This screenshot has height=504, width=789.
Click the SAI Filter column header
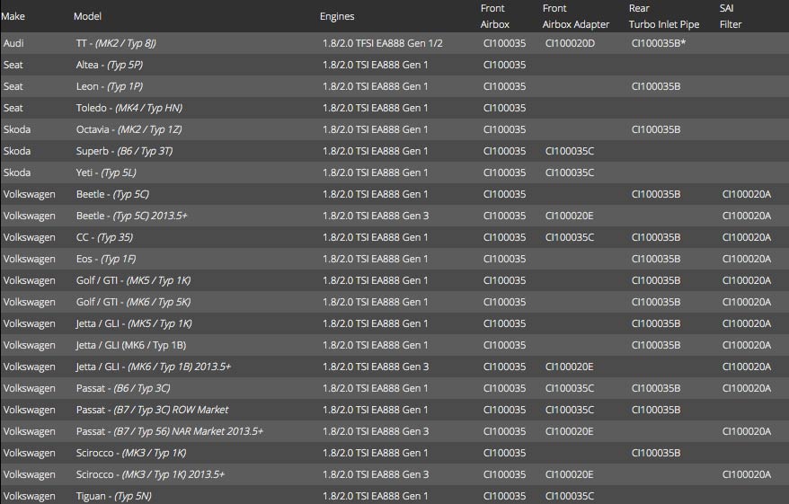click(731, 16)
